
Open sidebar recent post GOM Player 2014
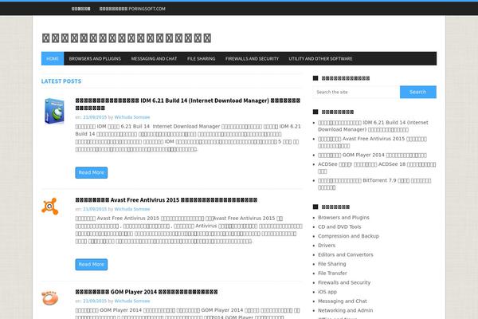(372, 155)
